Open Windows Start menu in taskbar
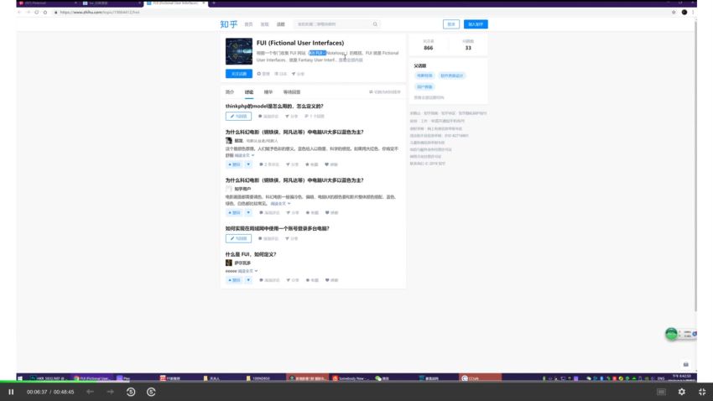Image resolution: width=713 pixels, height=401 pixels. point(20,378)
